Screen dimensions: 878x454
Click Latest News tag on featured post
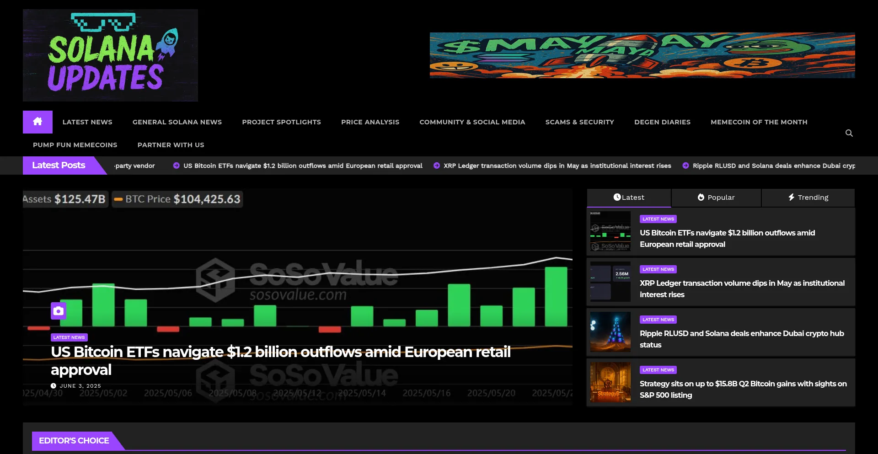tap(69, 337)
